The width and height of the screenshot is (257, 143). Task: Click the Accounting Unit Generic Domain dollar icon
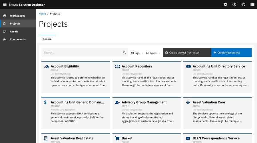point(45,102)
